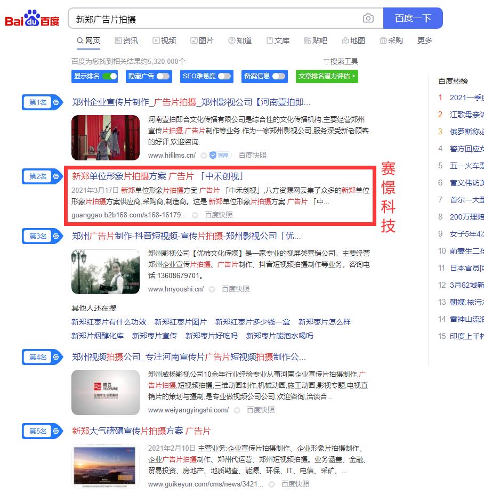Open sunset thumbnail in fifth result
This screenshot has width=484, height=495.
pyautogui.click(x=106, y=466)
